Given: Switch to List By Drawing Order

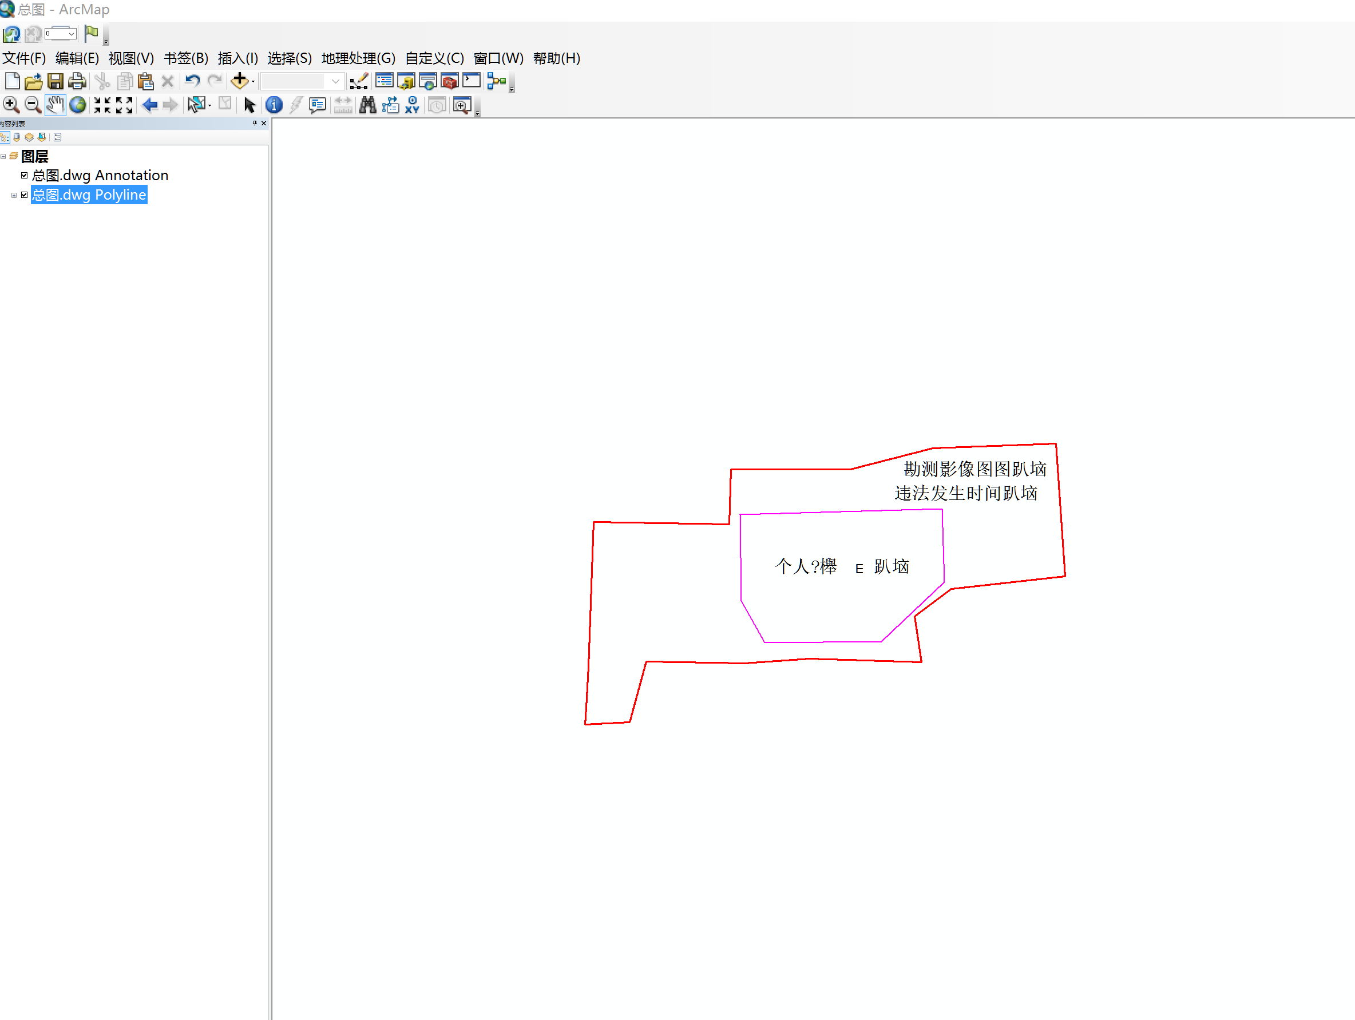Looking at the screenshot, I should tap(5, 137).
